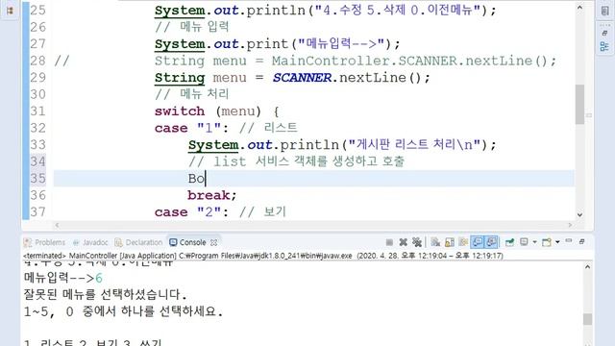The image size is (615, 346).
Task: Click Remove All Terminated Launches icon
Action: tap(417, 242)
